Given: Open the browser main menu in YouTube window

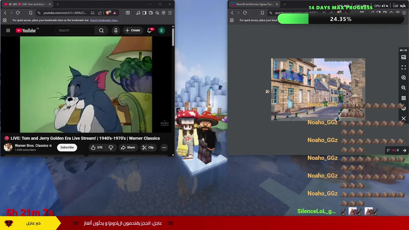Looking at the screenshot, I should point(170,13).
